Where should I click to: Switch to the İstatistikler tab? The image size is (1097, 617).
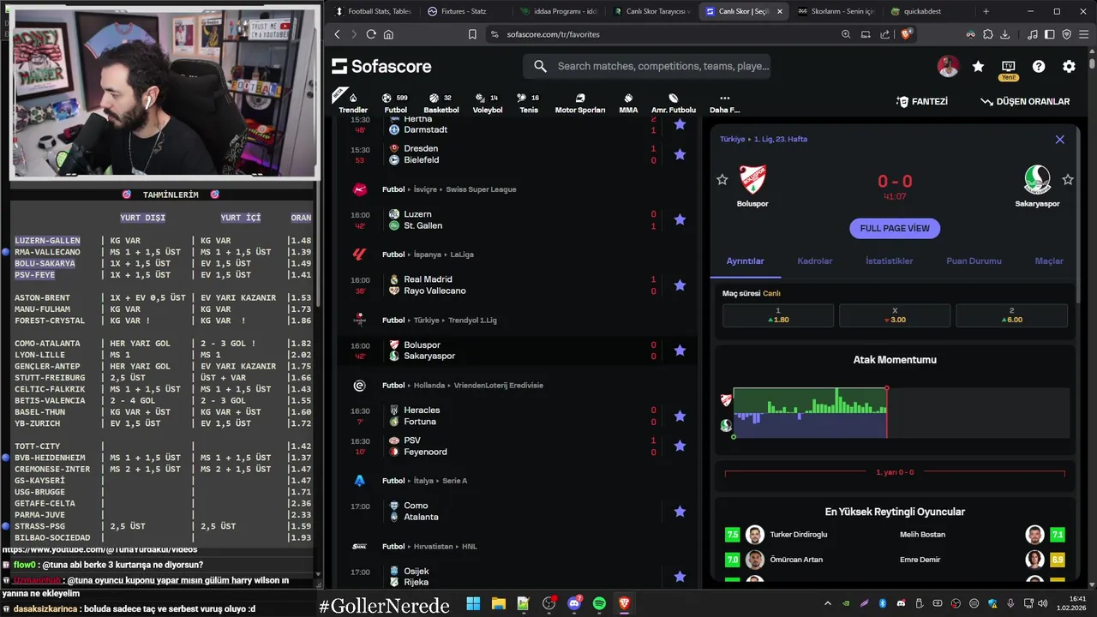coord(889,261)
